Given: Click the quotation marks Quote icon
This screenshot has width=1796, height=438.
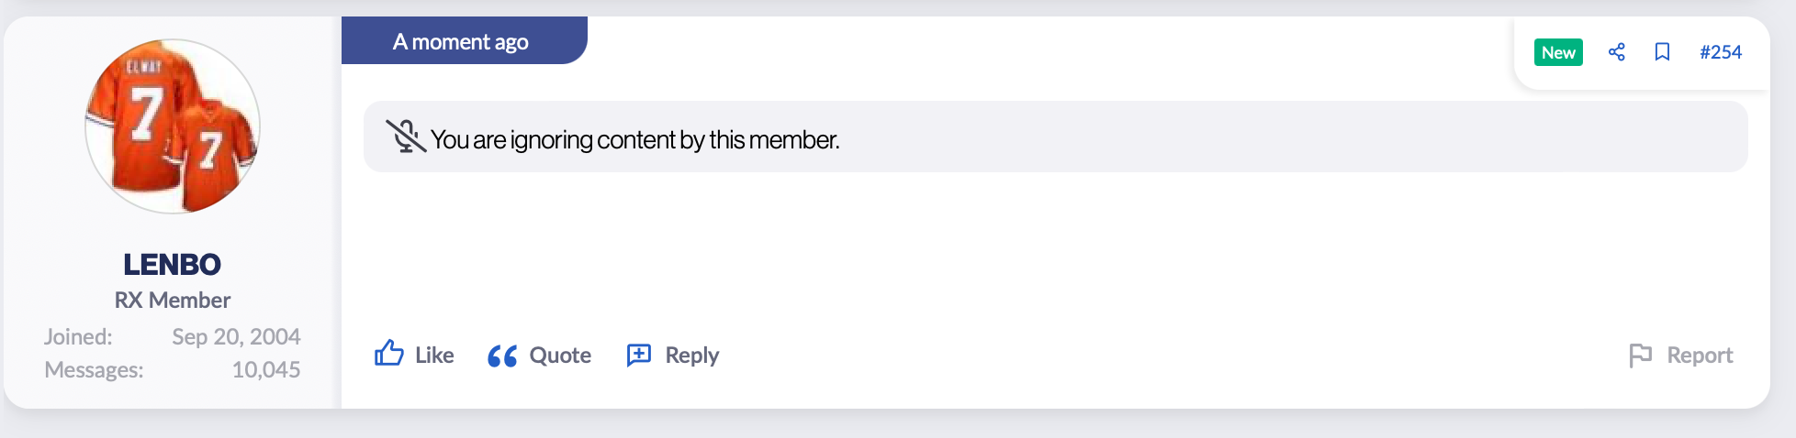Looking at the screenshot, I should pos(502,356).
